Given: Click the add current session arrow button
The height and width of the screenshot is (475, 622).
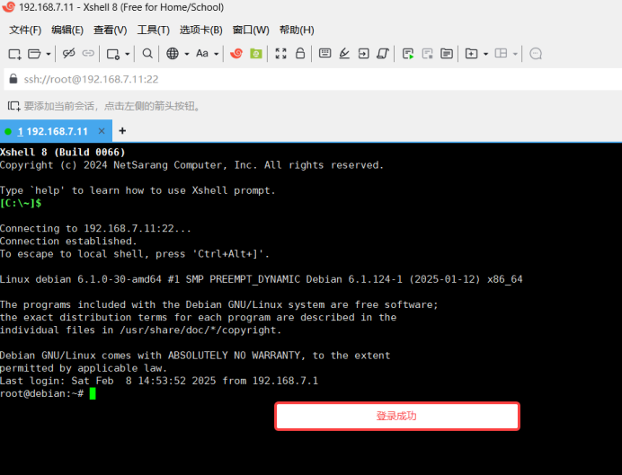Looking at the screenshot, I should [x=13, y=106].
